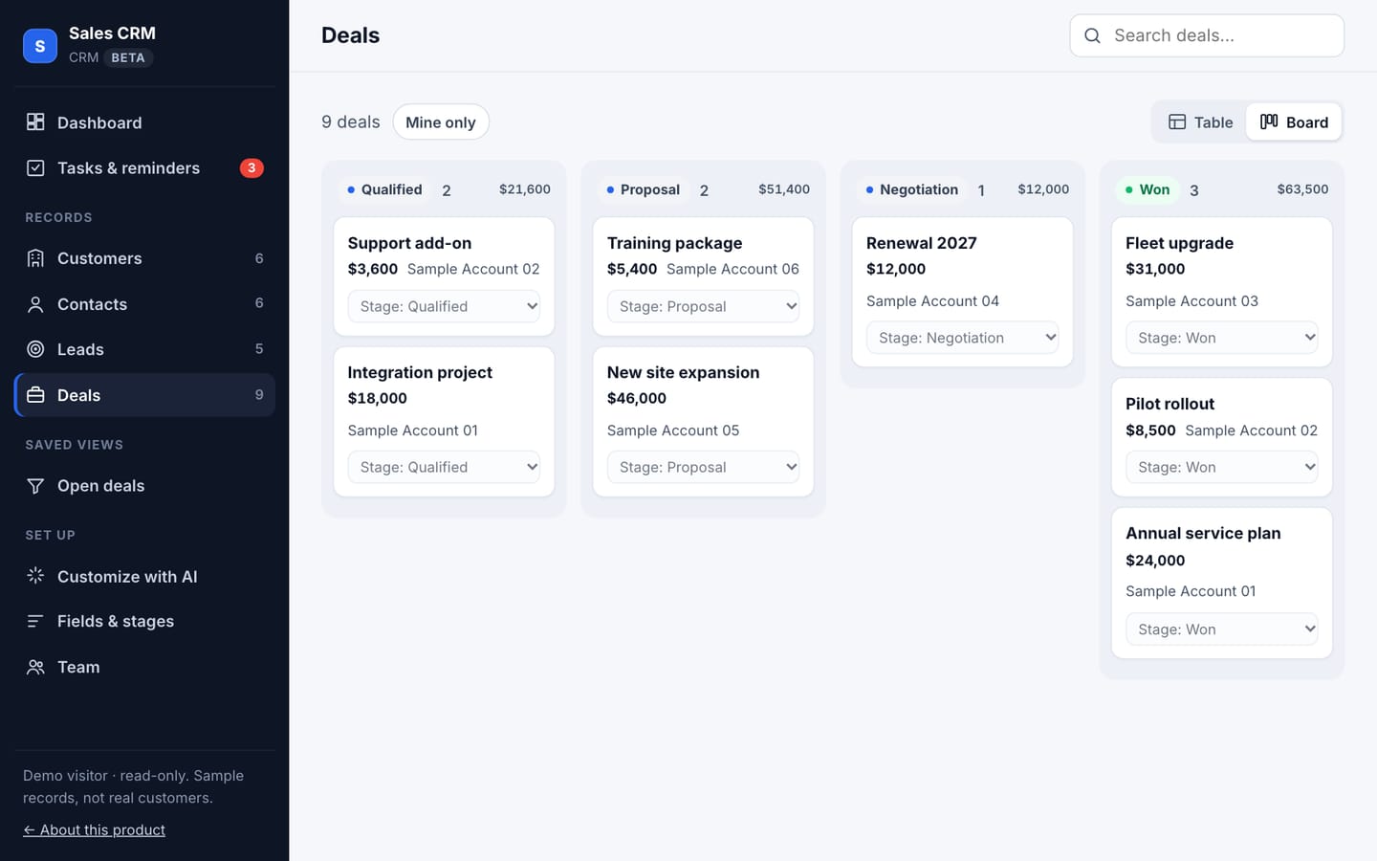
Task: Click the Customize with AI sparkle icon
Action: point(35,576)
